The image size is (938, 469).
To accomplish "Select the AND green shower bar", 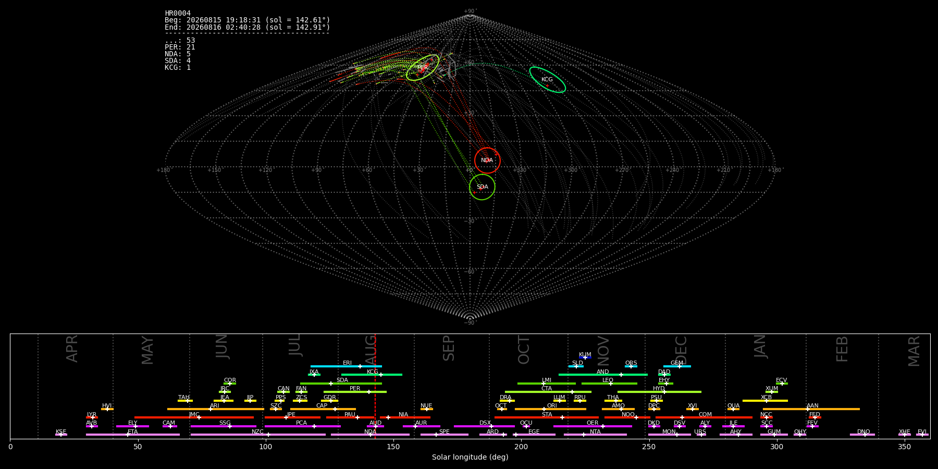I will click(603, 375).
